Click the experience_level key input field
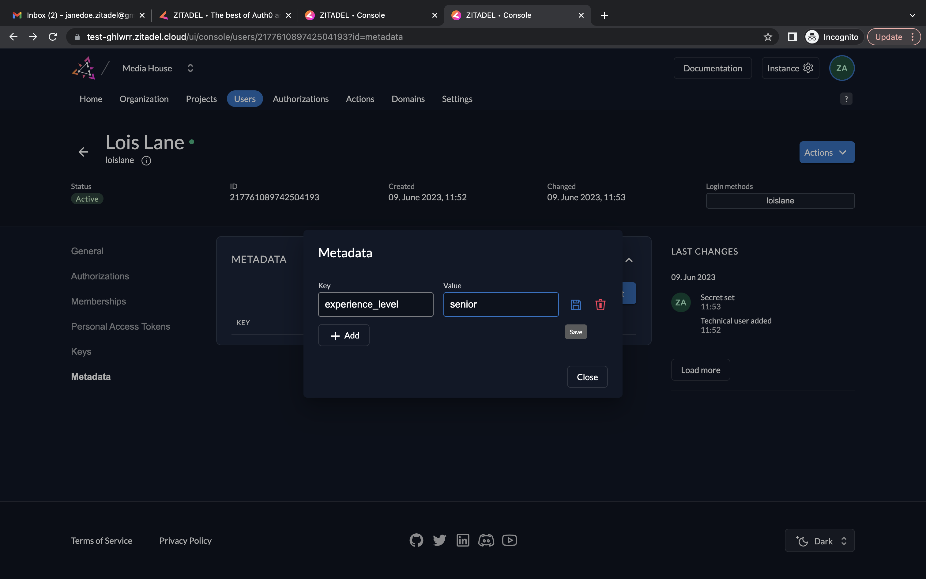The height and width of the screenshot is (579, 926). [x=375, y=304]
